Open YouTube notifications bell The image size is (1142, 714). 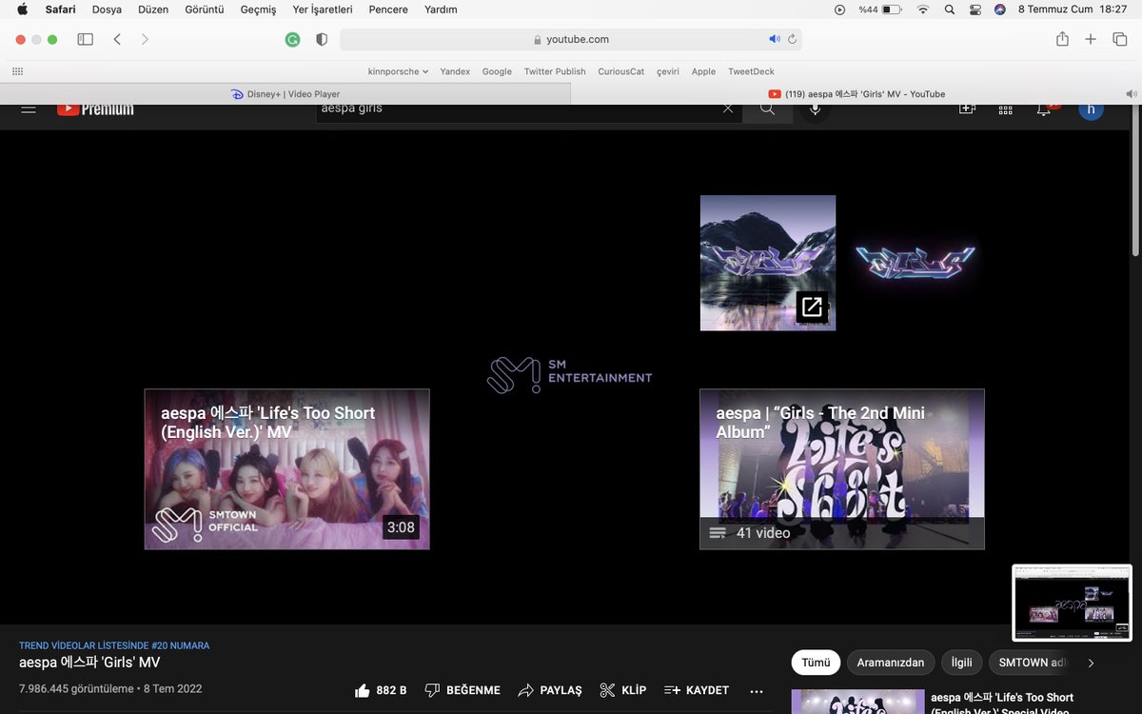point(1044,109)
